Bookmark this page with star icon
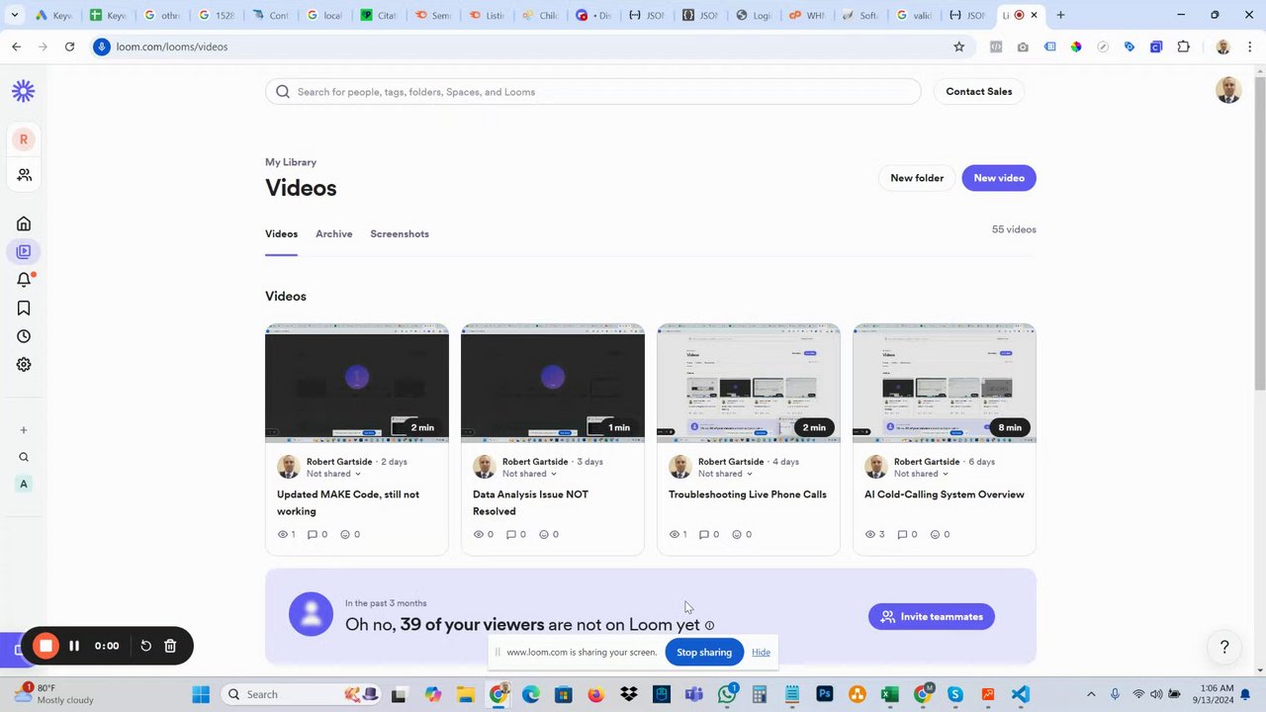This screenshot has width=1266, height=712. [x=958, y=46]
